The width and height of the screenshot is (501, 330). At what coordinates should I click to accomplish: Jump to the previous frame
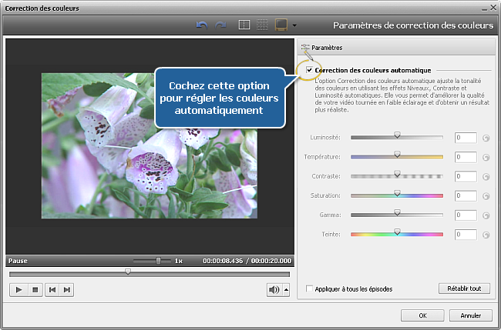point(52,289)
